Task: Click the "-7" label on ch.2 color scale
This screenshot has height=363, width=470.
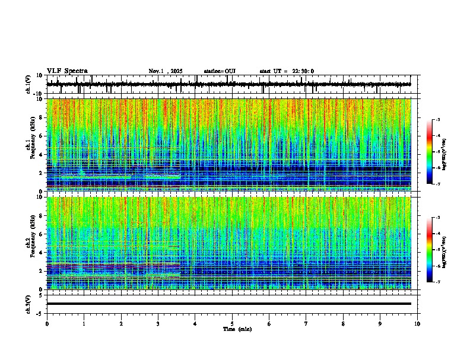Action: [x=437, y=282]
